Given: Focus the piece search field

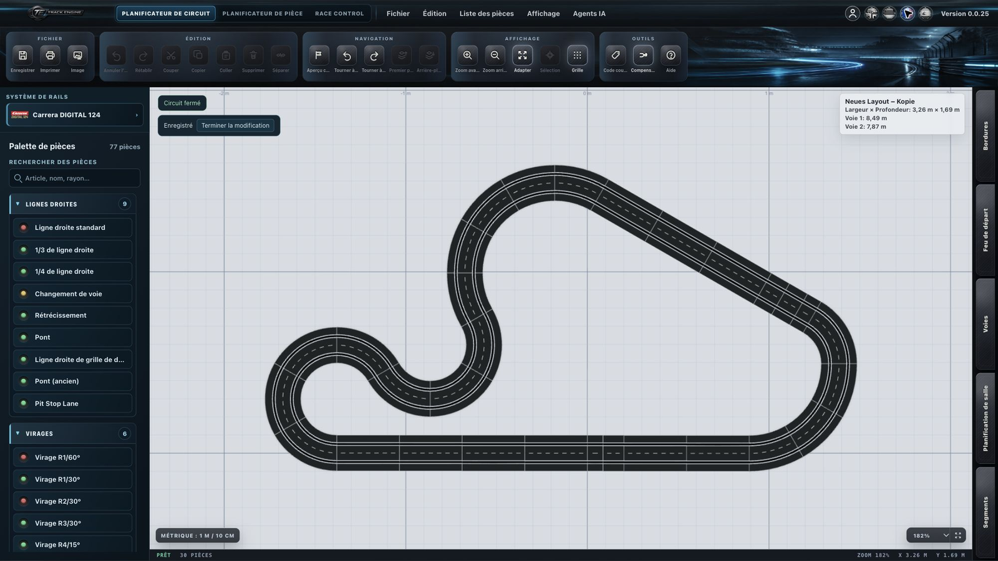Looking at the screenshot, I should coord(74,178).
